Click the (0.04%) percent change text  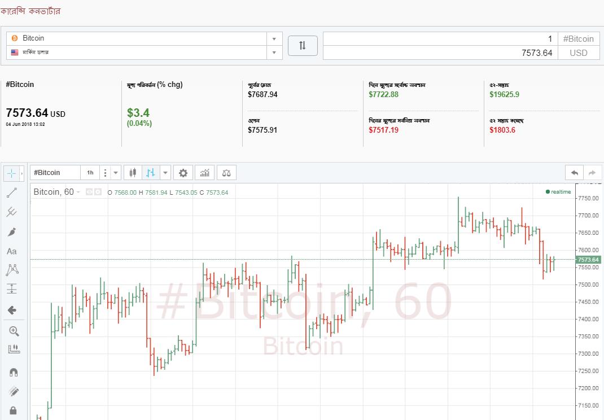click(x=139, y=124)
